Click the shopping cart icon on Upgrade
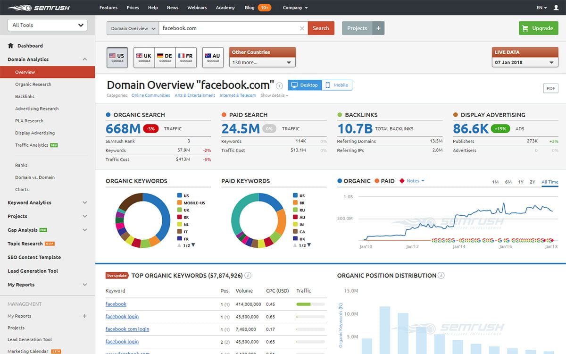Image resolution: width=566 pixels, height=354 pixels. pos(526,28)
